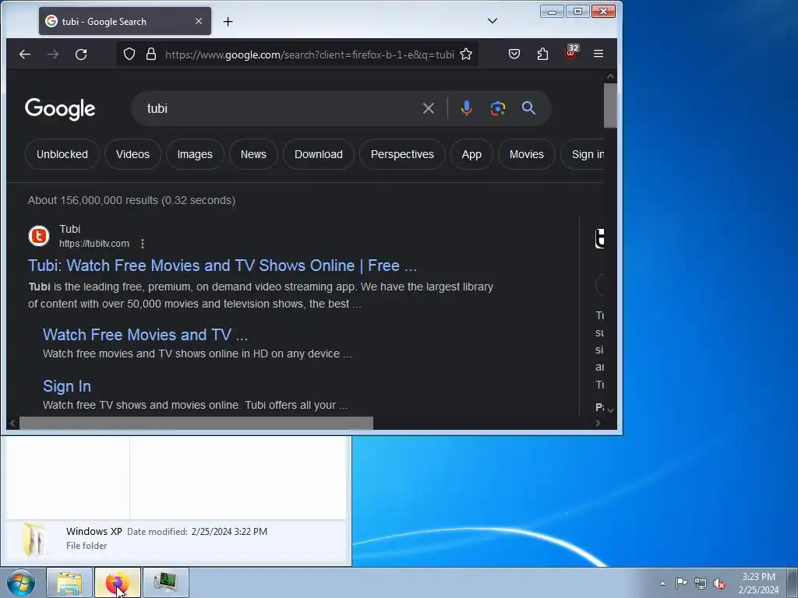
Task: Click the Google logo
Action: coord(60,109)
